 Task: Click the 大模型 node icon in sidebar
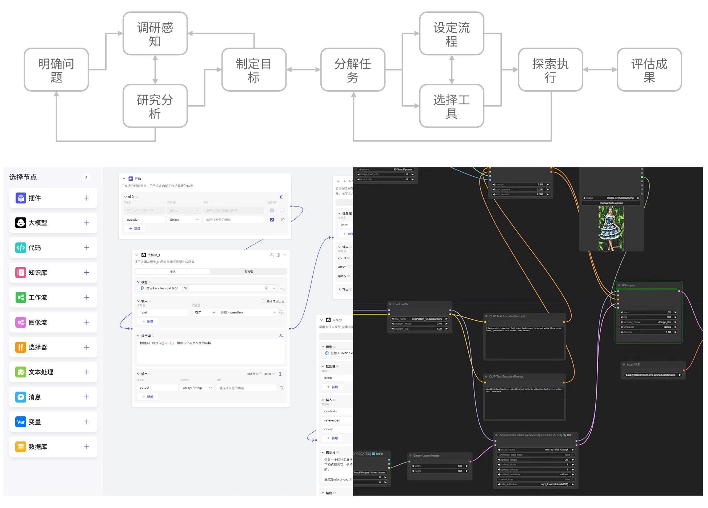pyautogui.click(x=21, y=223)
